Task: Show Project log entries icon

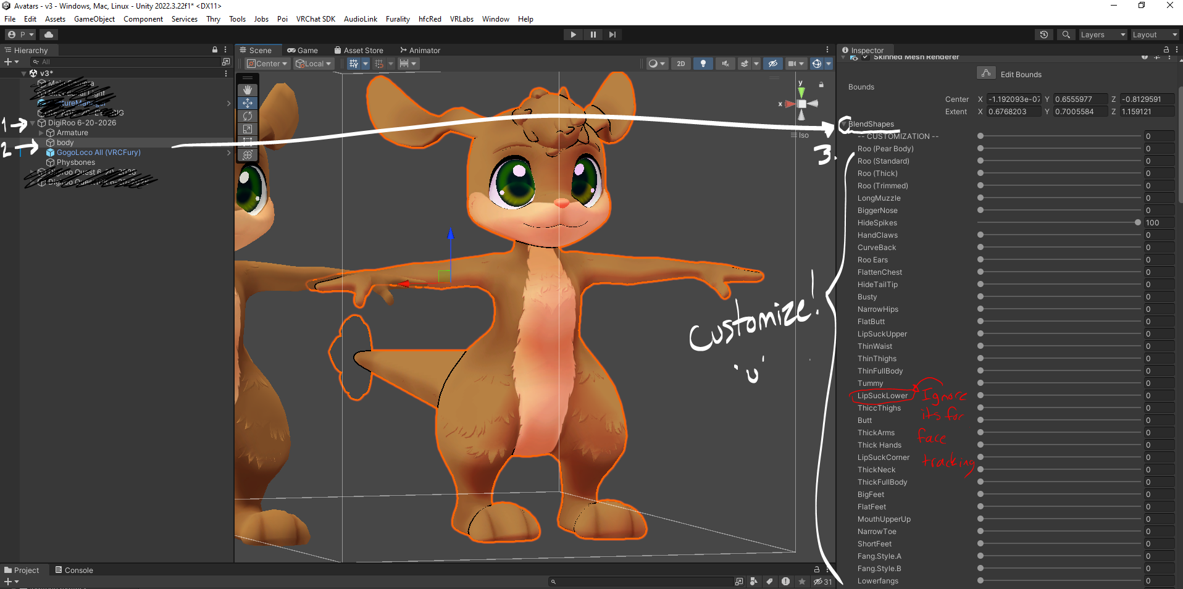Action: (785, 582)
